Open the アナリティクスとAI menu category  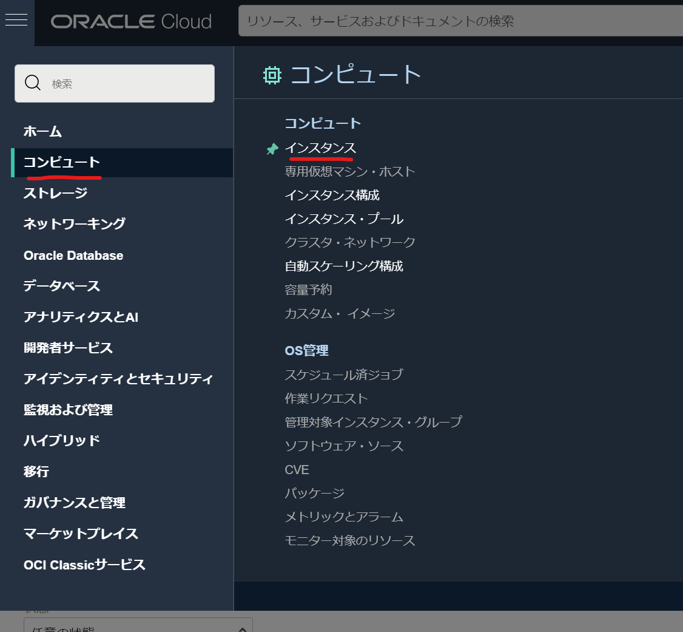point(81,317)
